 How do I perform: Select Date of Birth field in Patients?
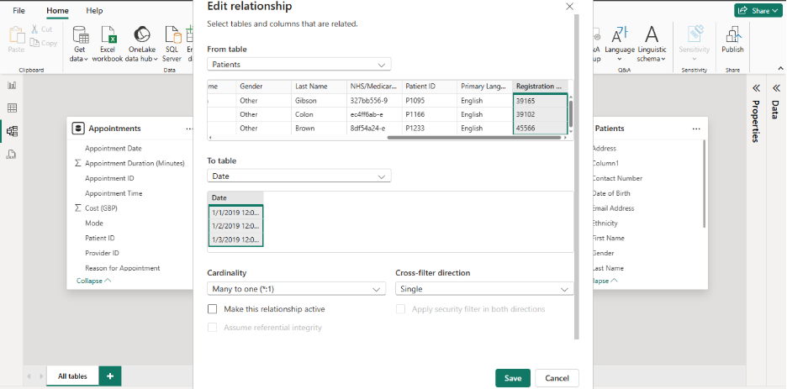(610, 193)
